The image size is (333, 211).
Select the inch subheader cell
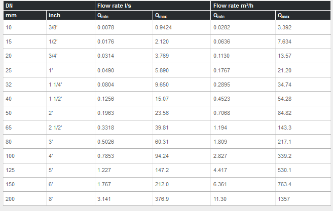pyautogui.click(x=54, y=15)
